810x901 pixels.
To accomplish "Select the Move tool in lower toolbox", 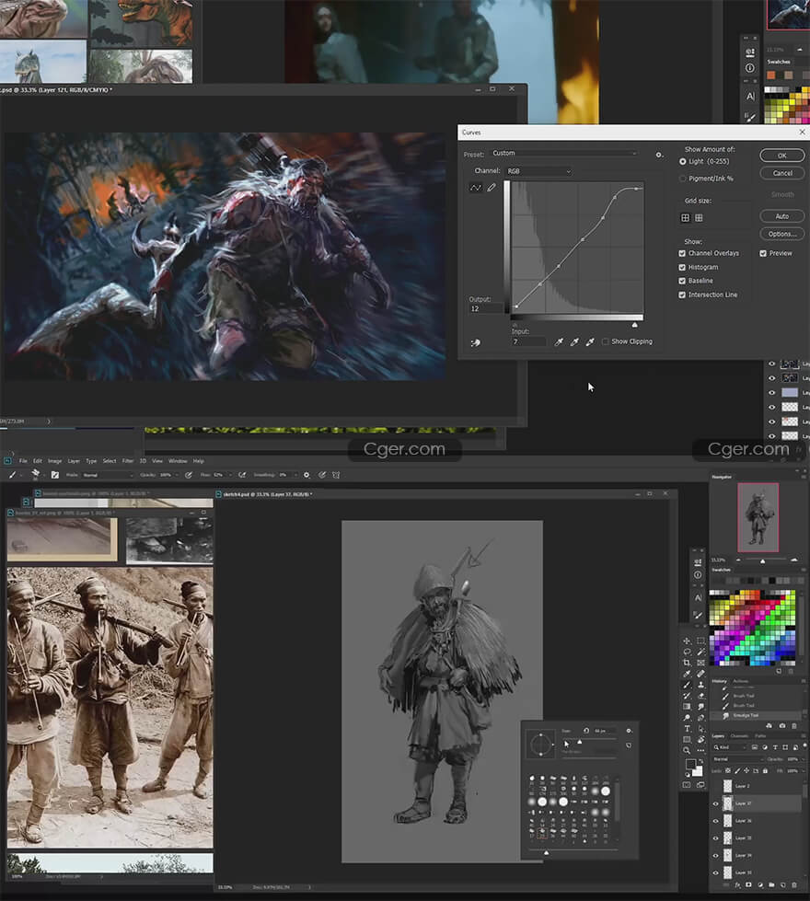I will [x=687, y=641].
